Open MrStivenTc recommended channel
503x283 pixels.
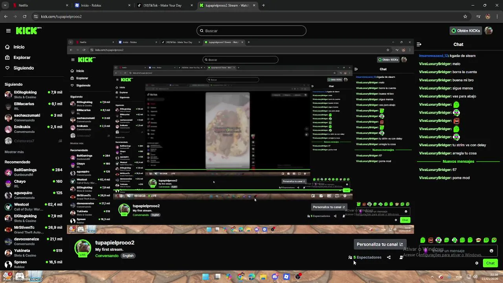pos(33,230)
